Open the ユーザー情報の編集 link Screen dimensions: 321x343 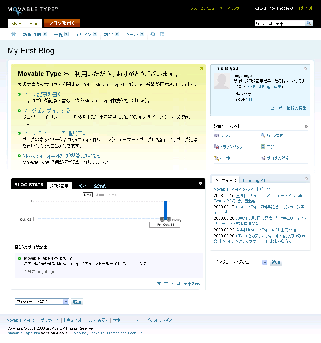288,108
